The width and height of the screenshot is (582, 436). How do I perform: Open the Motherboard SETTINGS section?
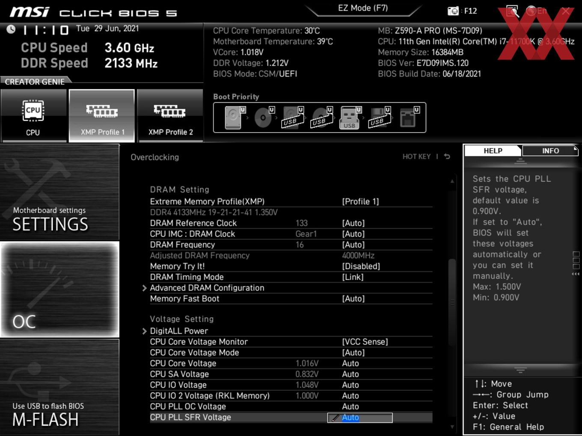(x=59, y=192)
